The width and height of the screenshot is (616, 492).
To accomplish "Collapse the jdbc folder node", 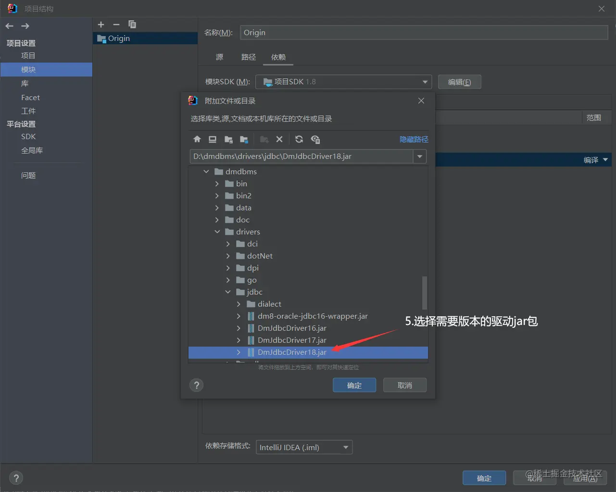I will [228, 292].
